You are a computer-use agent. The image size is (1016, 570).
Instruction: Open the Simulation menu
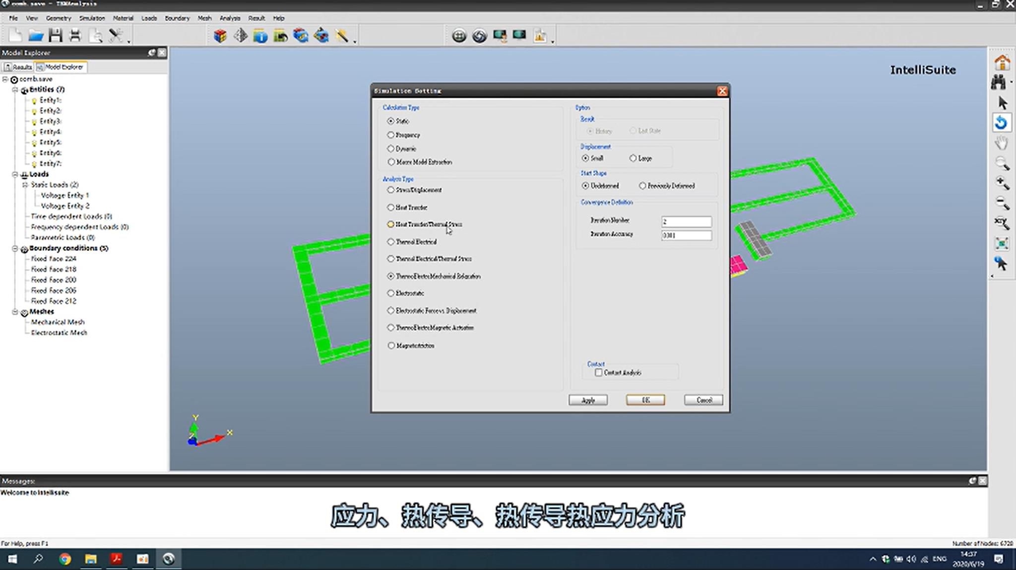tap(92, 18)
